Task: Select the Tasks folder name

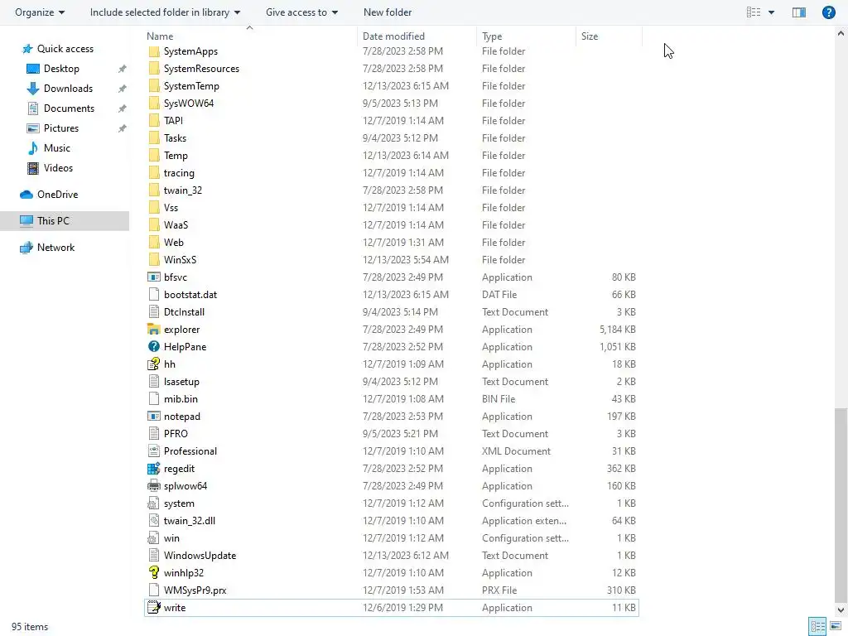Action: [x=175, y=138]
